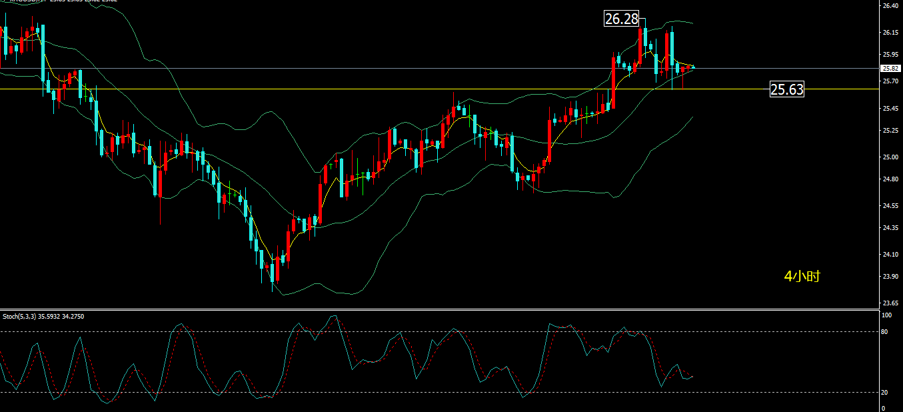
Task: Select the 25.63 support level label
Action: point(786,89)
